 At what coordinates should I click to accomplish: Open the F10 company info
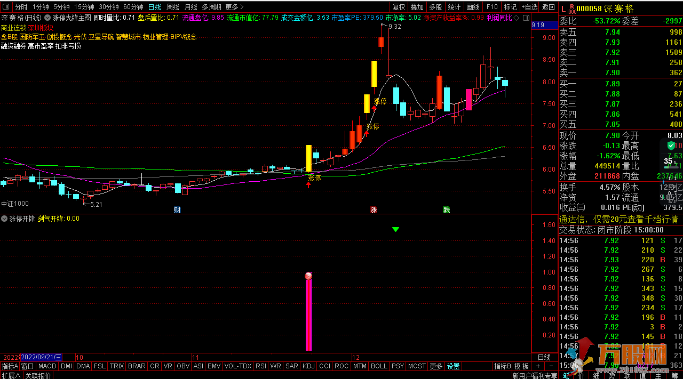point(492,7)
